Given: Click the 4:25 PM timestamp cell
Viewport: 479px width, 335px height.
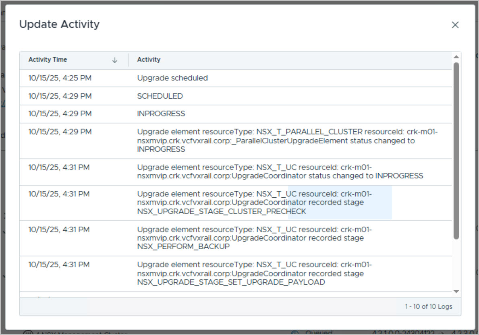Looking at the screenshot, I should coord(60,78).
